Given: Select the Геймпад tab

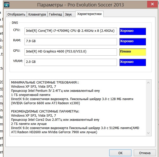Looking at the screenshot, I should (55, 14).
